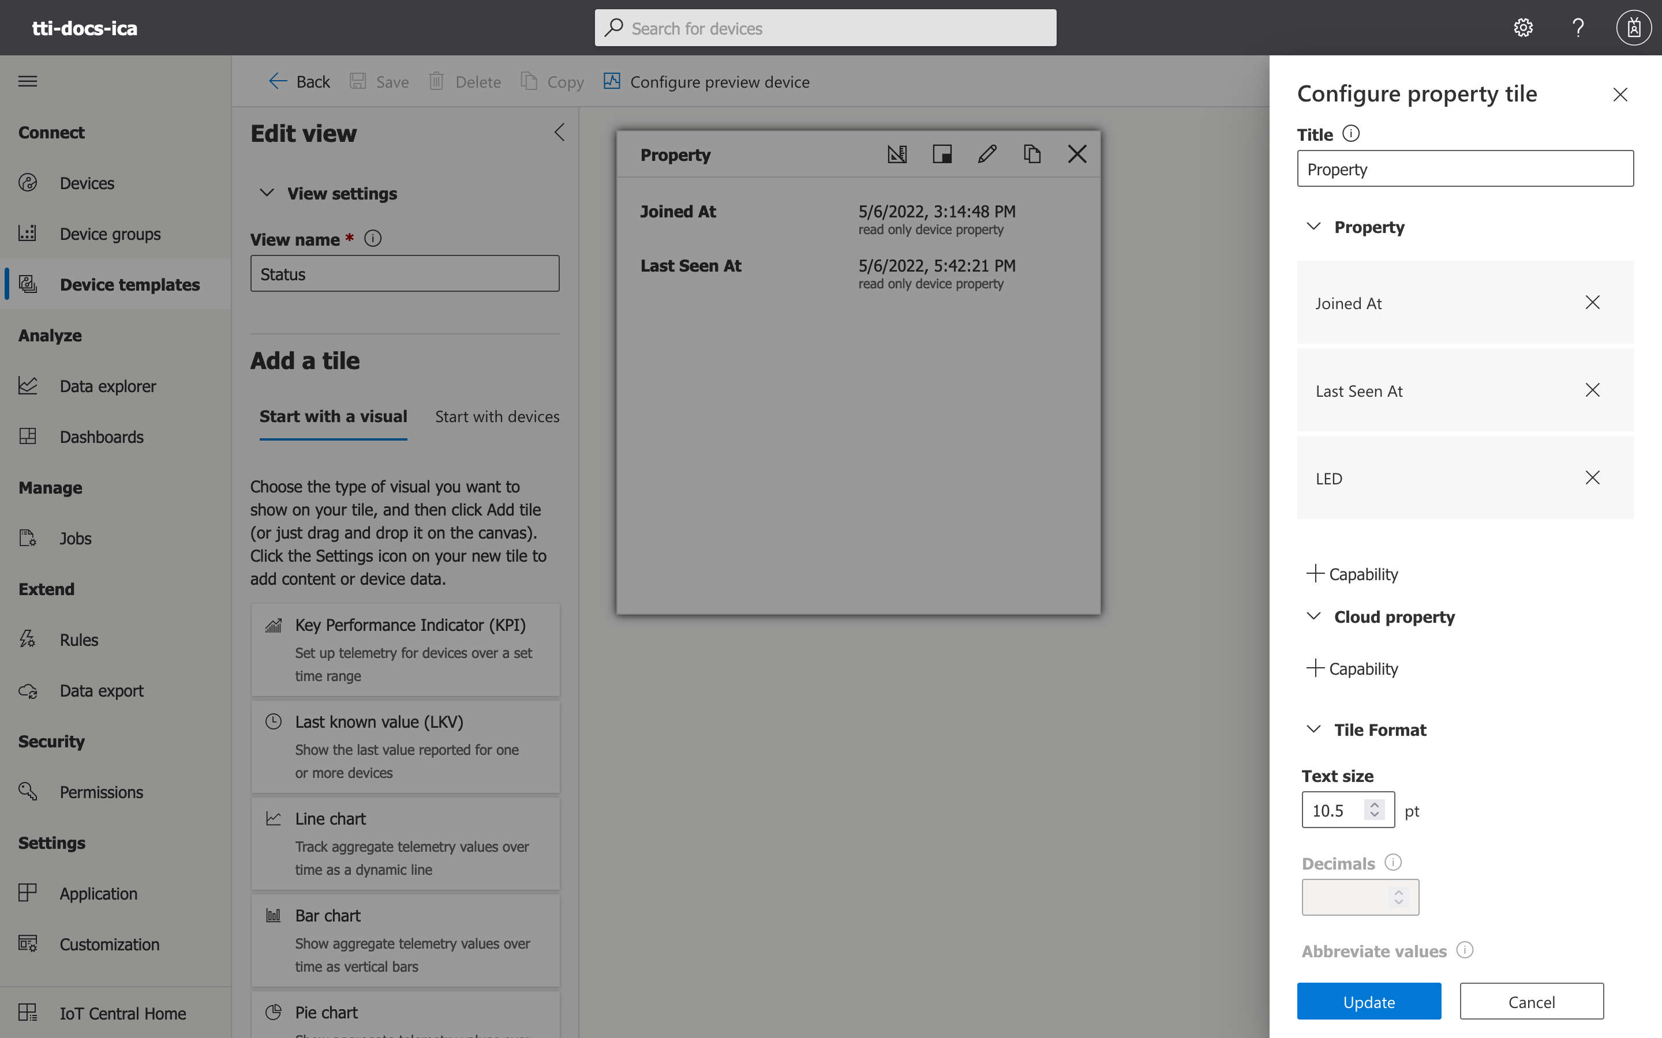
Task: Click the copy icon on Property tile
Action: (x=1032, y=154)
